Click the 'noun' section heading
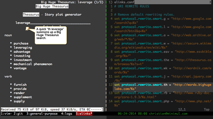This screenshot has width=213, height=119. pos(8,35)
